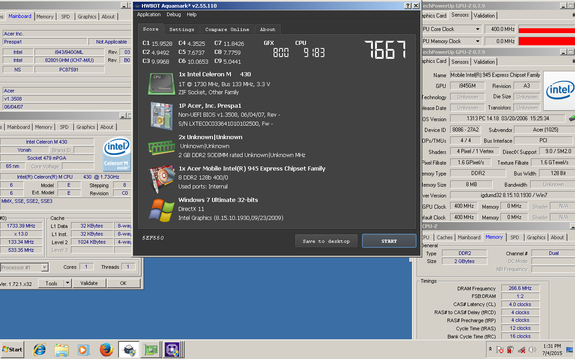This screenshot has width=575, height=359.
Task: Open the Windows Start menu
Action: [x=12, y=350]
